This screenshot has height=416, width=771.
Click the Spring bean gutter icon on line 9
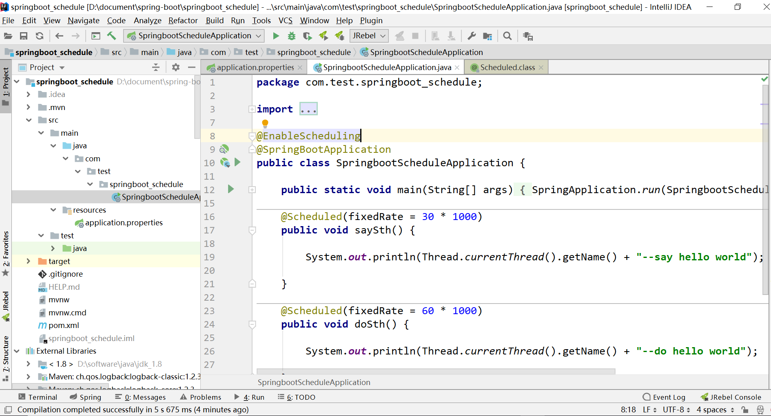point(224,150)
